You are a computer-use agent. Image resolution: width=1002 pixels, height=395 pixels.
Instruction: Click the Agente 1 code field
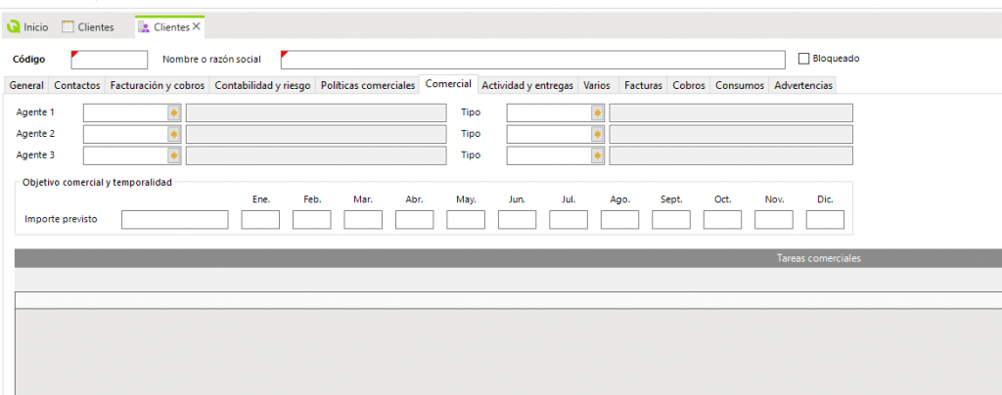(125, 113)
